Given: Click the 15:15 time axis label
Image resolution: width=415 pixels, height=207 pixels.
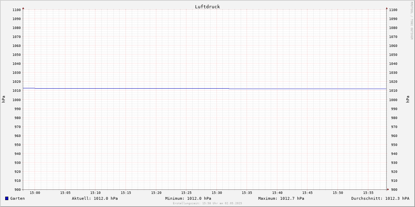Looking at the screenshot, I should [x=126, y=193].
